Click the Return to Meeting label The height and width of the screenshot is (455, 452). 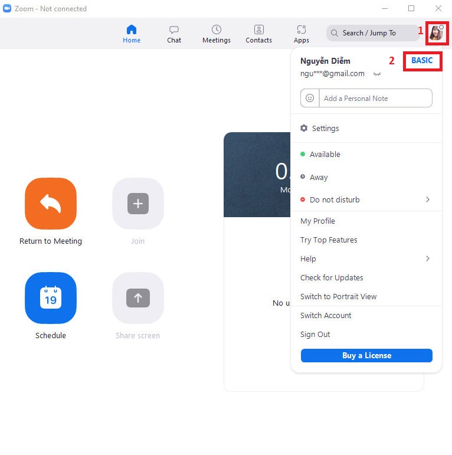[51, 241]
